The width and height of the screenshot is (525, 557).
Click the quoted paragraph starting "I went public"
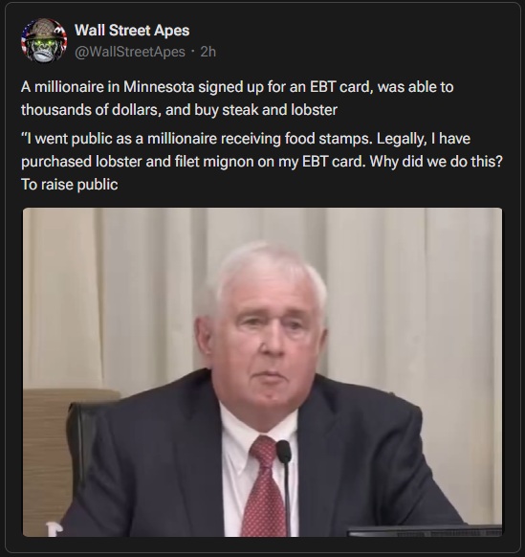(262, 162)
